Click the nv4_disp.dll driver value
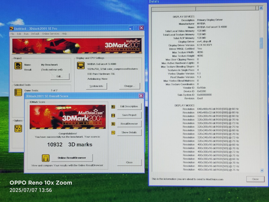Screen dimensions: 269x202 click(204, 41)
